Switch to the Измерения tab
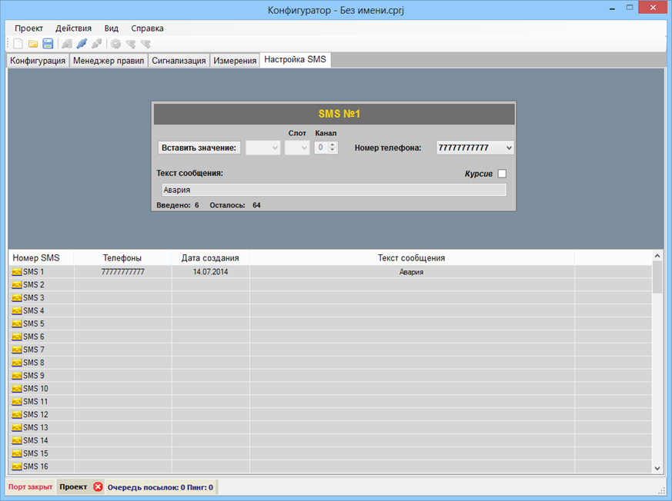 point(235,61)
